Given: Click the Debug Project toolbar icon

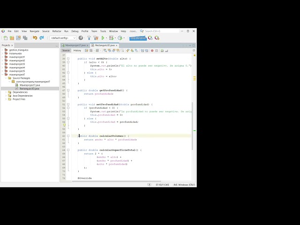Looking at the screenshot, I should 111,38.
